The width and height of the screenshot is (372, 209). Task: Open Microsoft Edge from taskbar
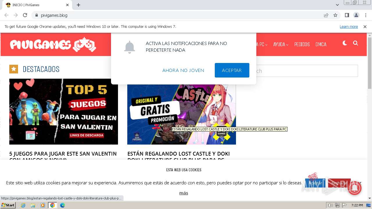(x=62, y=205)
